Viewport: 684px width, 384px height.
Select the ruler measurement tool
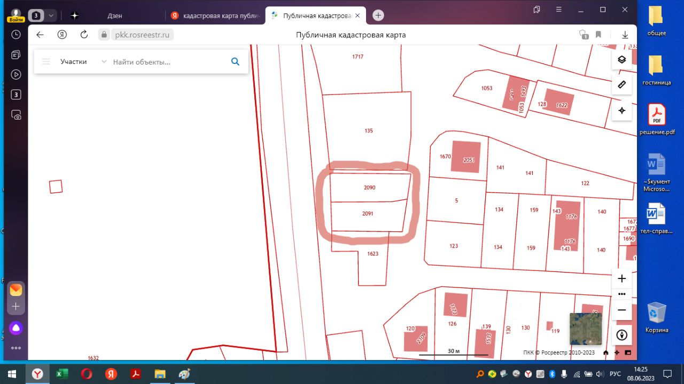pyautogui.click(x=621, y=85)
